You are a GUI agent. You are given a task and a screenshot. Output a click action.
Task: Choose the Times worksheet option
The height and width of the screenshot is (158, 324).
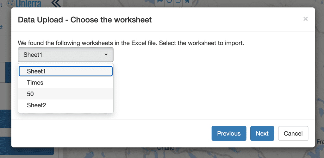coord(65,83)
